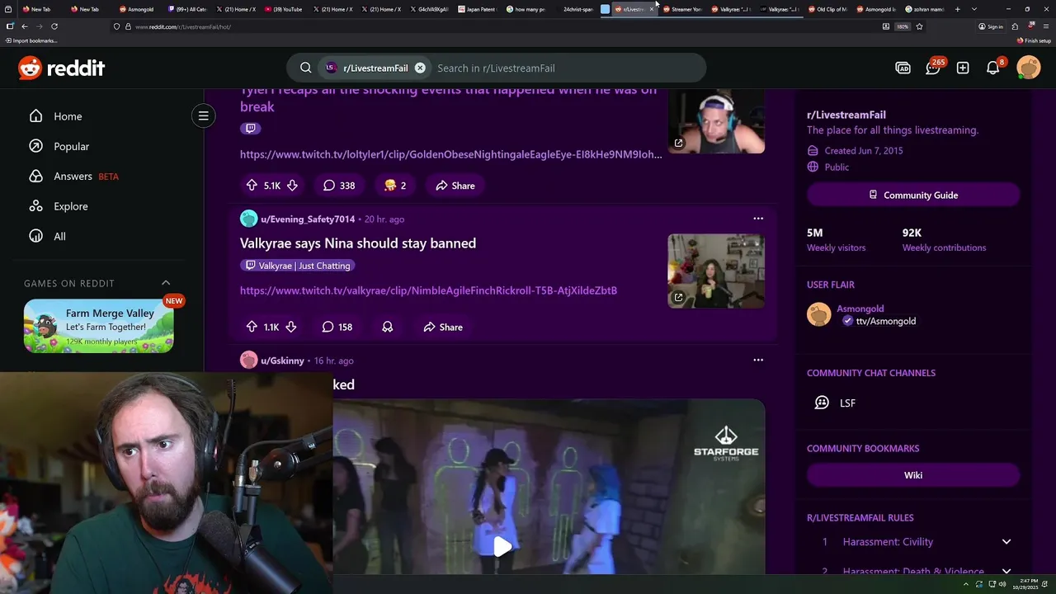
Task: Remove the r/LivestreamFail search scope chip
Action: [420, 68]
